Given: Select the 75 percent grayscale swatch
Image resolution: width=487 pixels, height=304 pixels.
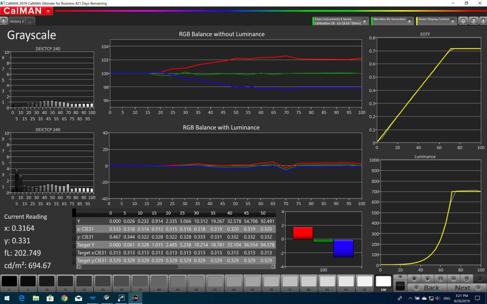Looking at the screenshot, I should (x=289, y=283).
